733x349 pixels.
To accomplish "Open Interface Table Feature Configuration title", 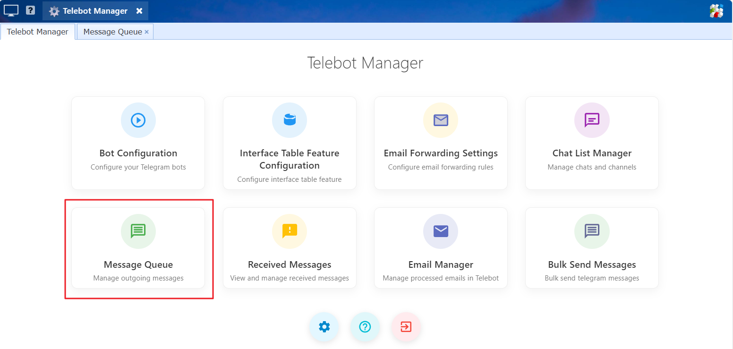I will [x=290, y=159].
